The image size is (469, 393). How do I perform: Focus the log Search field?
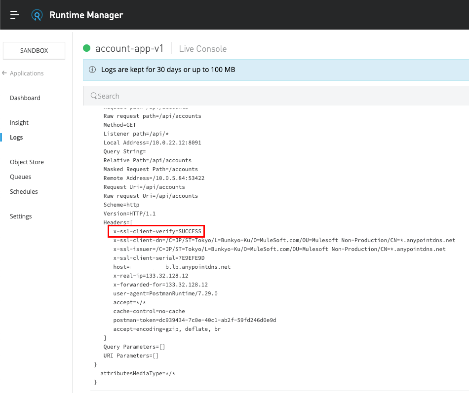(276, 96)
